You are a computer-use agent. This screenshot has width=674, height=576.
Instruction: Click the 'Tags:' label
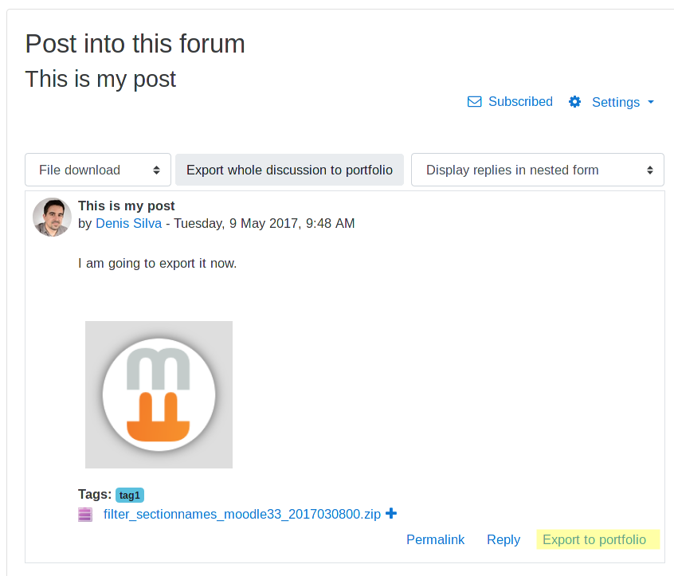pyautogui.click(x=95, y=494)
